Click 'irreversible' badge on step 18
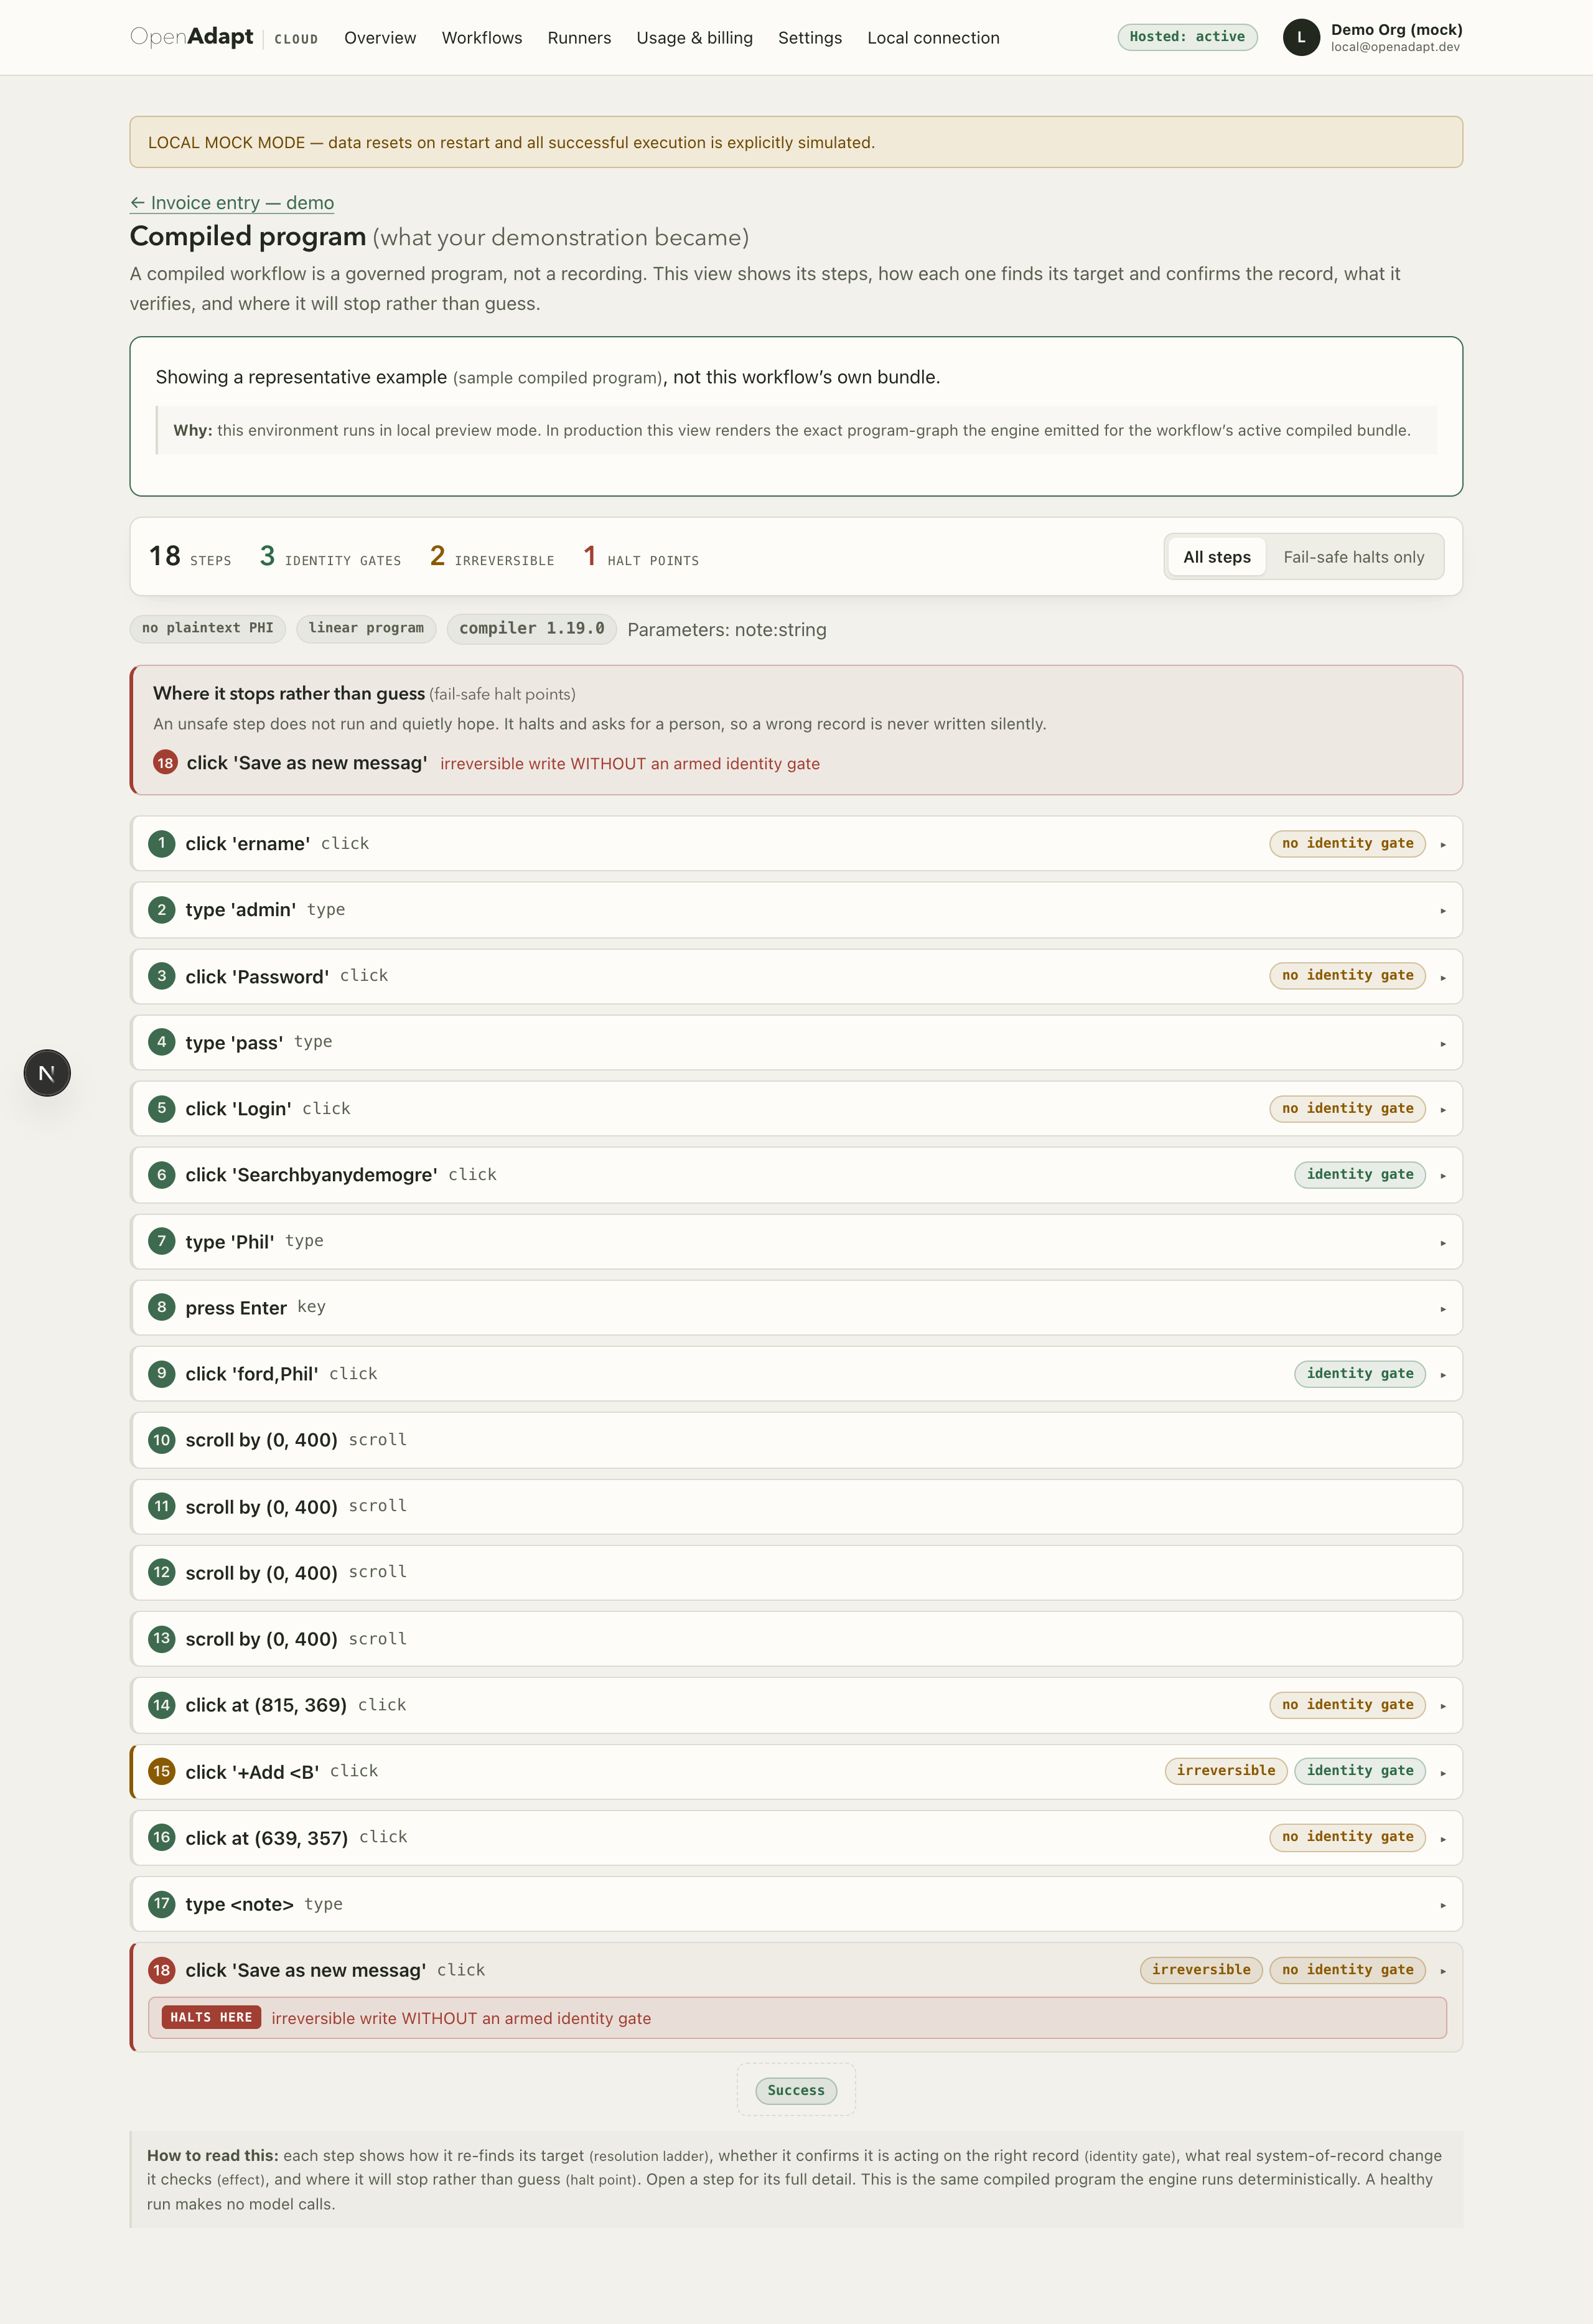1593x2324 pixels. pyautogui.click(x=1201, y=1970)
